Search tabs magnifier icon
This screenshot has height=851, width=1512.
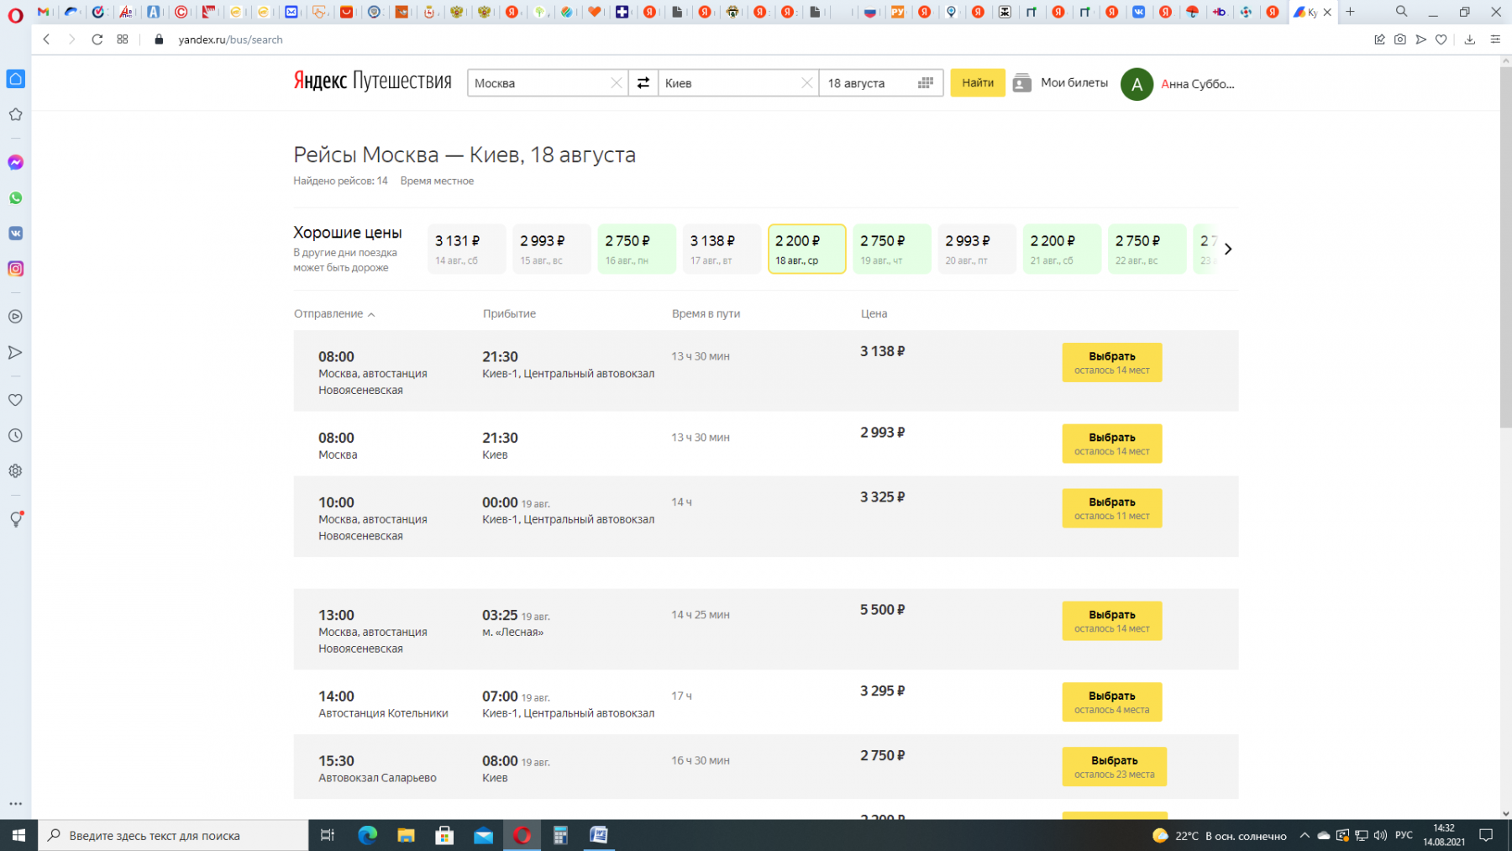[1402, 12]
